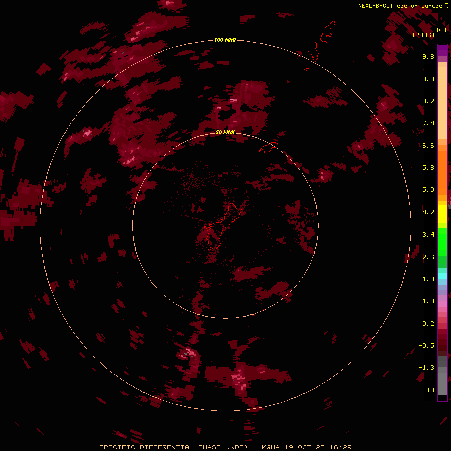Click the 5.8 scale value
This screenshot has height=451, width=451.
(x=428, y=168)
